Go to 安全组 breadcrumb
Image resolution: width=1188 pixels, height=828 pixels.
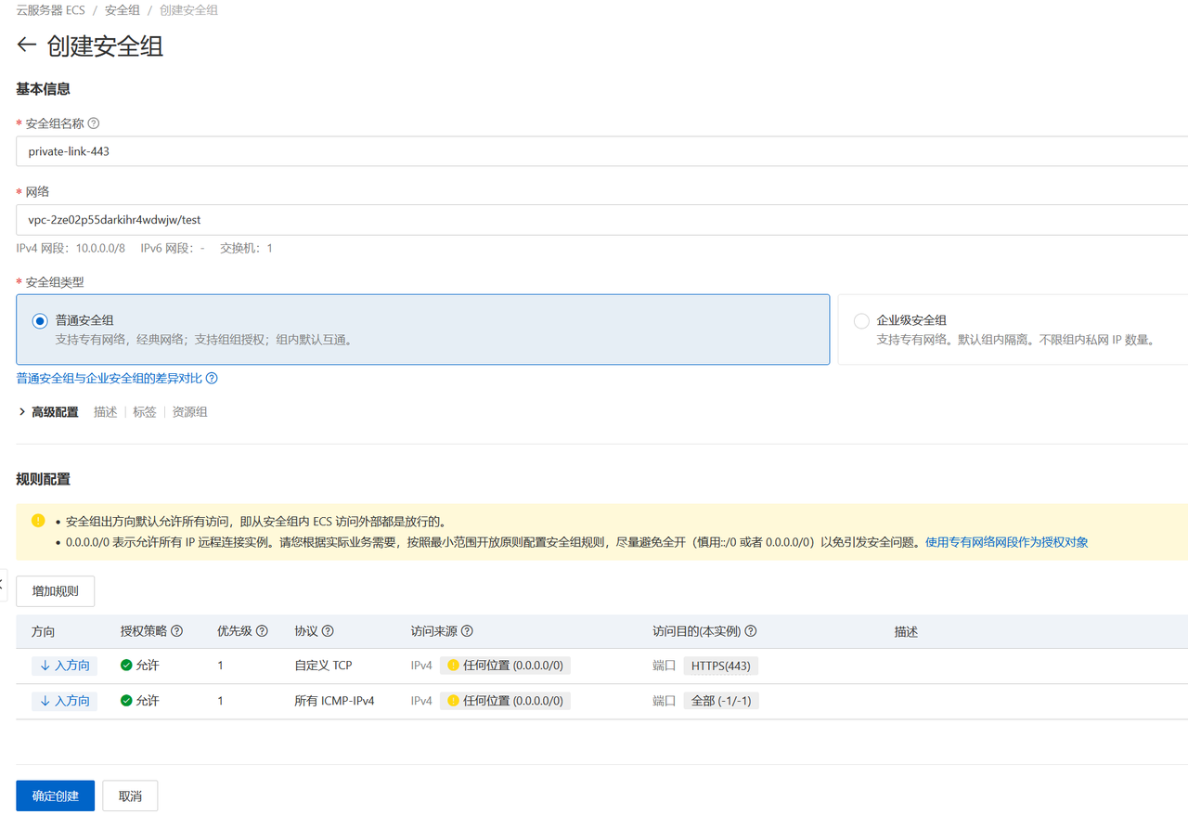123,10
